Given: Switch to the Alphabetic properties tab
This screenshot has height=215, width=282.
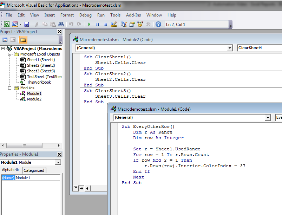Looking at the screenshot, I should [x=11, y=170].
